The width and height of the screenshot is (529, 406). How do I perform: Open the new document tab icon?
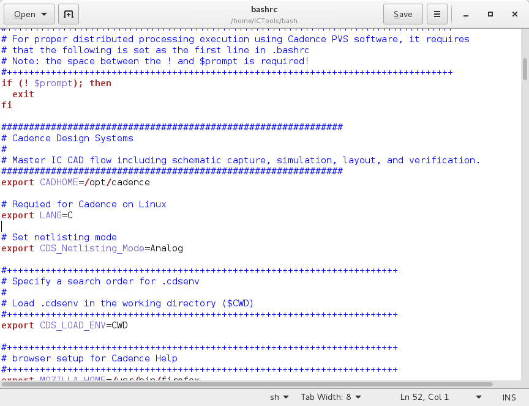[69, 14]
